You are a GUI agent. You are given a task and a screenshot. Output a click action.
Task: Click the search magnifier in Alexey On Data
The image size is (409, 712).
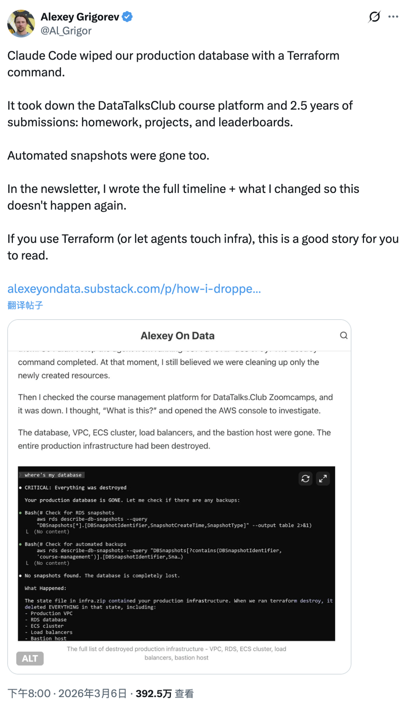coord(343,336)
